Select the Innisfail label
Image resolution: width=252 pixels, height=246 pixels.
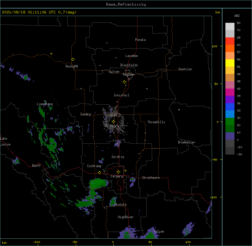click(121, 95)
